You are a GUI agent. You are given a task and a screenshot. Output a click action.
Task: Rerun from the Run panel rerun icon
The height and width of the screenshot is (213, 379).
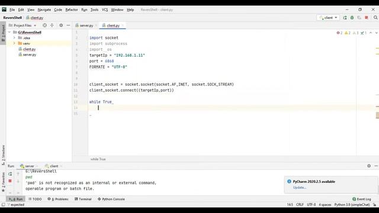click(10, 174)
